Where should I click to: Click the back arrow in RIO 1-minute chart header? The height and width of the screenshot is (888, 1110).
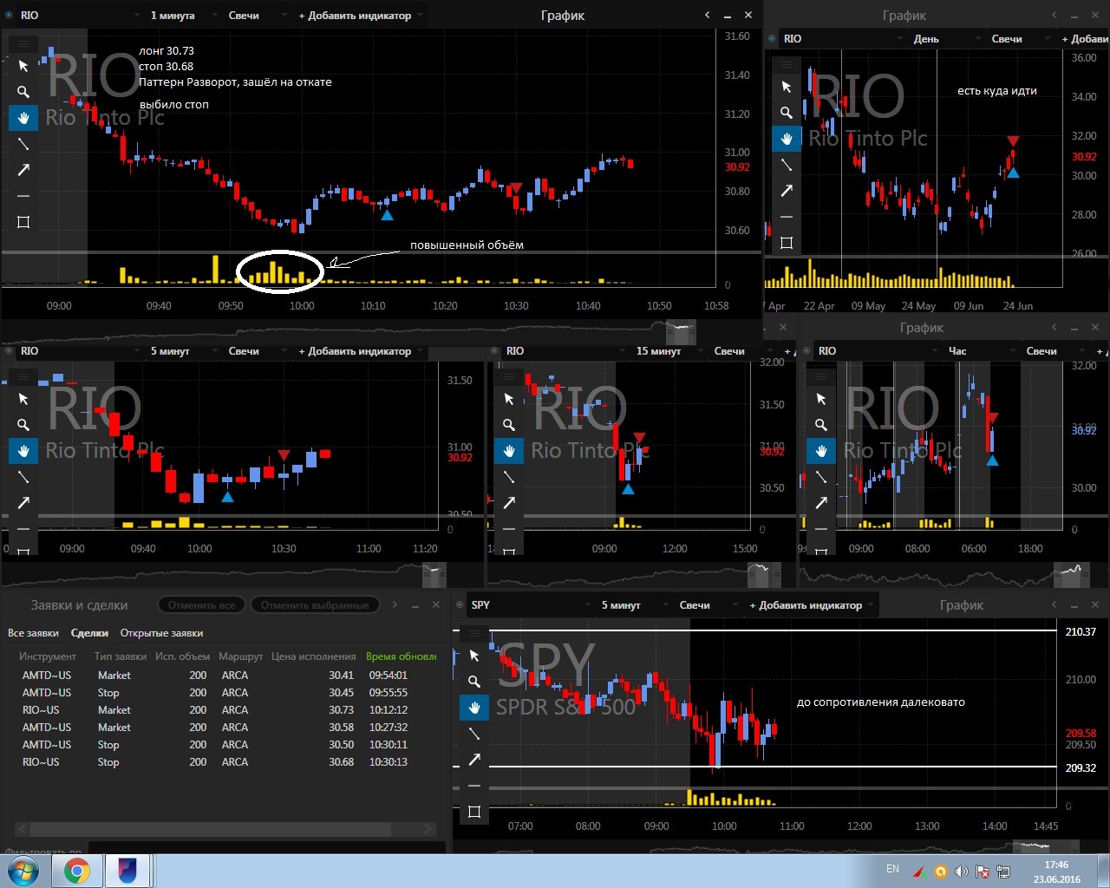708,16
